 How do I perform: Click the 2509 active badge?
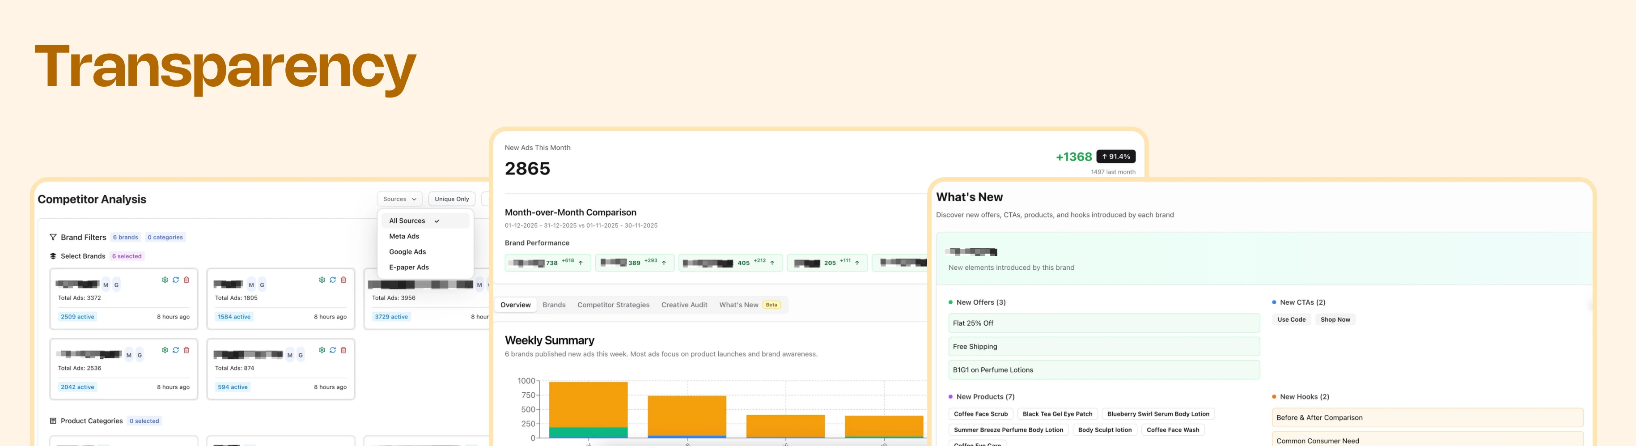coord(77,316)
